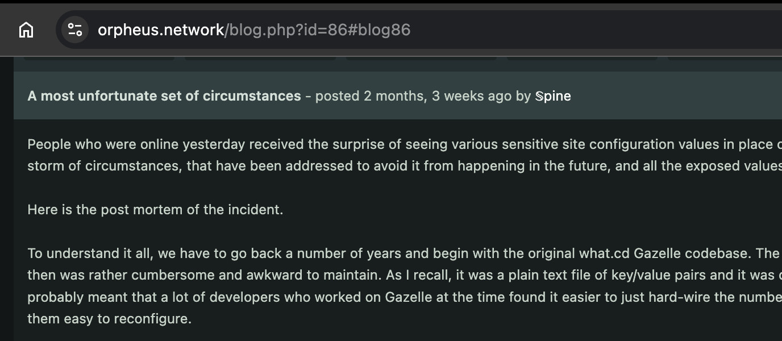Click the sentence 'Here is the post mortem of the incident.'
The height and width of the screenshot is (341, 782).
(x=155, y=210)
